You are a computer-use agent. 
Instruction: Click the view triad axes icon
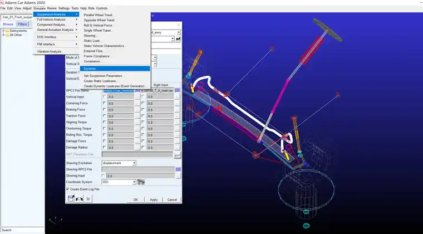coord(55,221)
